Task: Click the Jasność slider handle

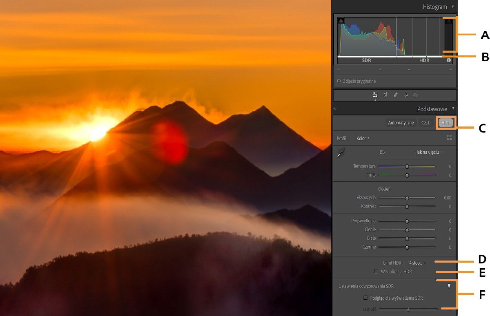Action: click(408, 309)
